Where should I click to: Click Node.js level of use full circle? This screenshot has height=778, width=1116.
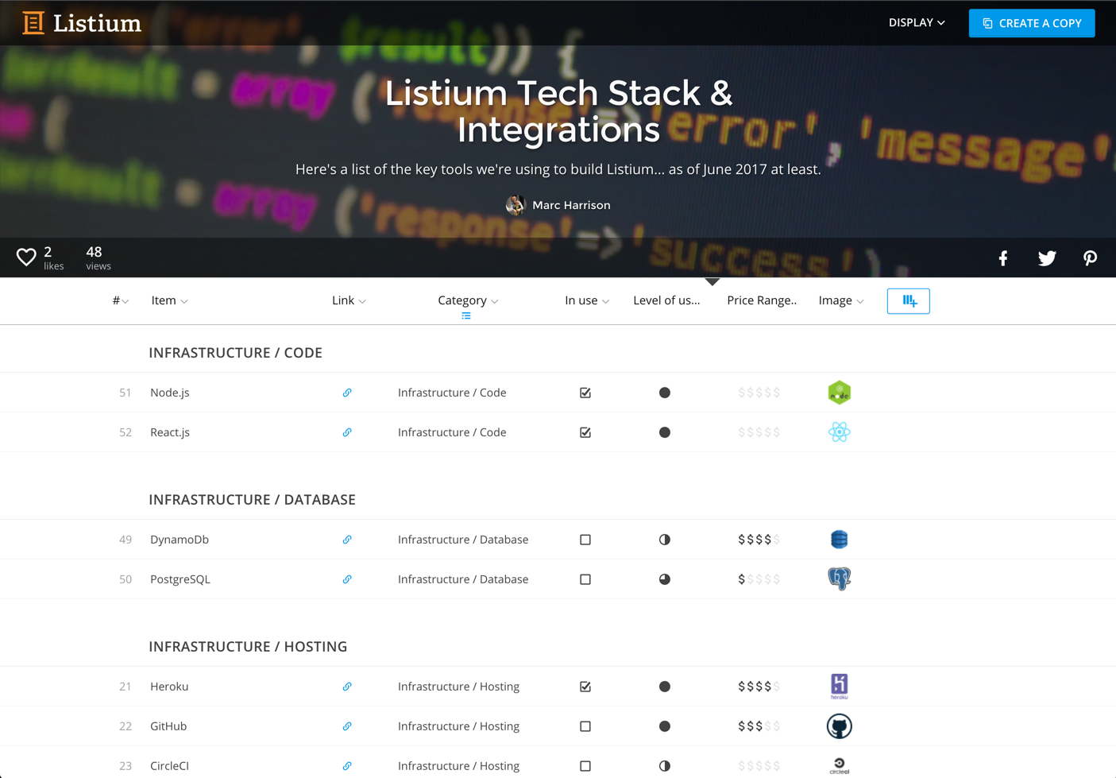coord(665,393)
